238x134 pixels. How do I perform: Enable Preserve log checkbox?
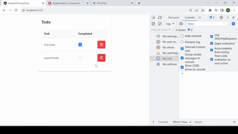(x=182, y=42)
